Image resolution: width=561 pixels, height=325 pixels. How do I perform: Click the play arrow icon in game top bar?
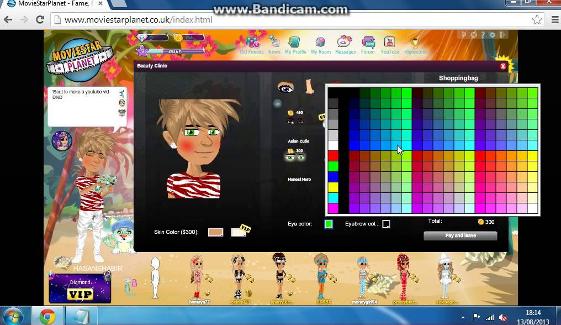tap(464, 34)
